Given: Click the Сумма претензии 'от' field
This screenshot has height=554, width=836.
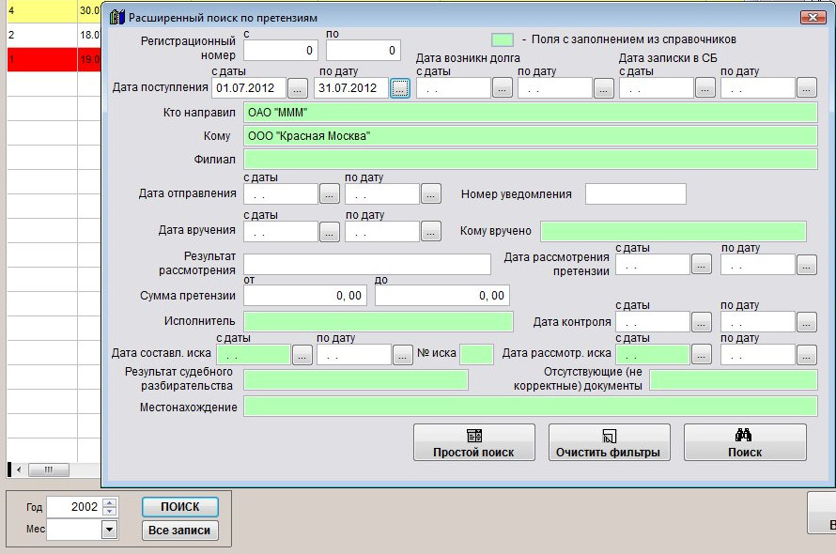Looking at the screenshot, I should tap(305, 296).
